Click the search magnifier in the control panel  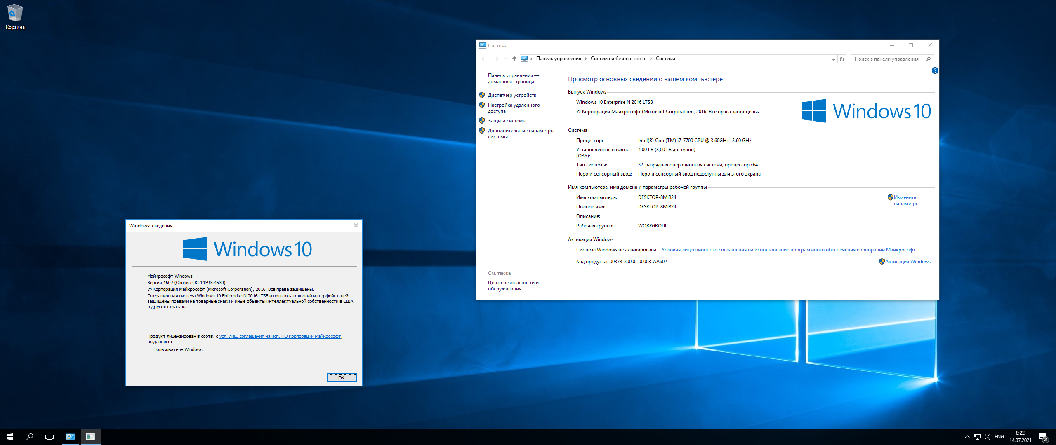click(929, 59)
